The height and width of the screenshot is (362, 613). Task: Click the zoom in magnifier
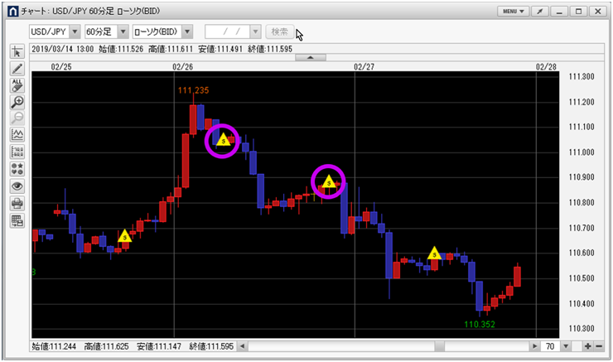tap(17, 102)
